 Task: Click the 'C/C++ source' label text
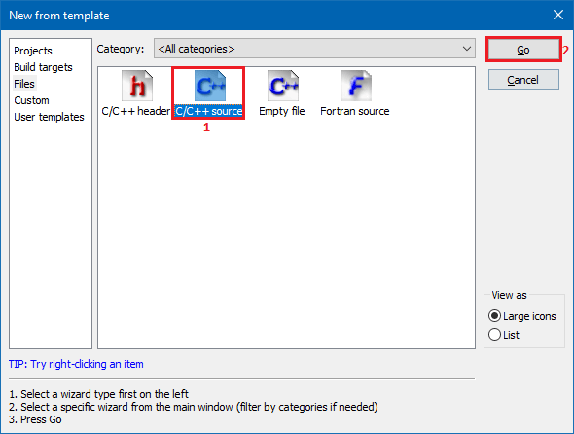coord(208,111)
